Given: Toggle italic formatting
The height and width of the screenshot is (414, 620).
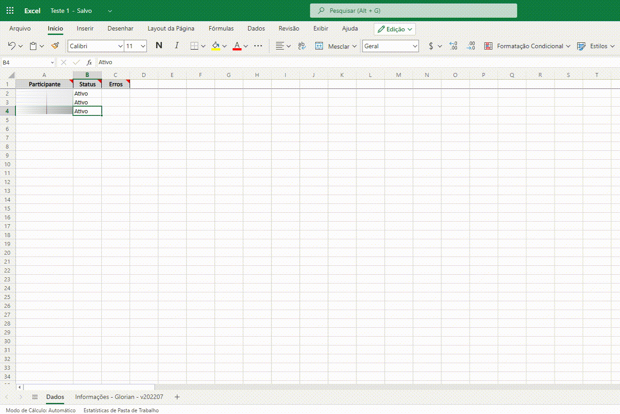Looking at the screenshot, I should click(x=176, y=46).
